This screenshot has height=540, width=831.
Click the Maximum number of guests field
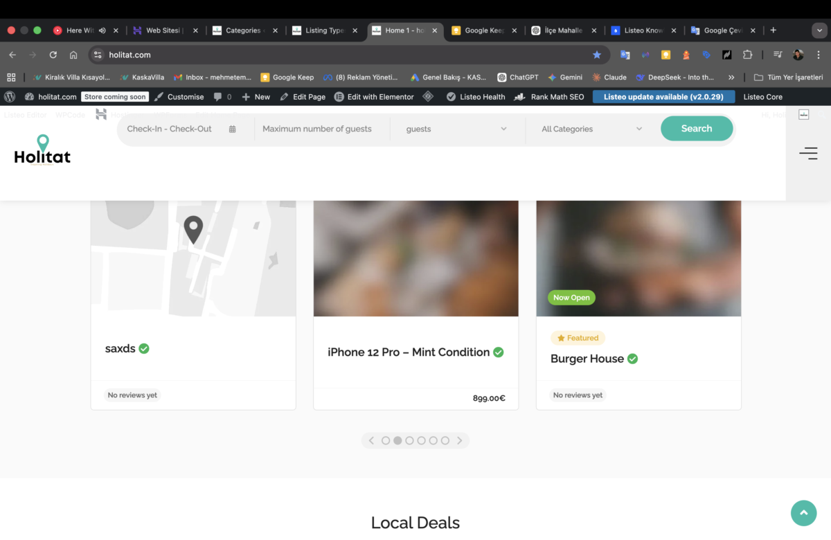point(317,129)
